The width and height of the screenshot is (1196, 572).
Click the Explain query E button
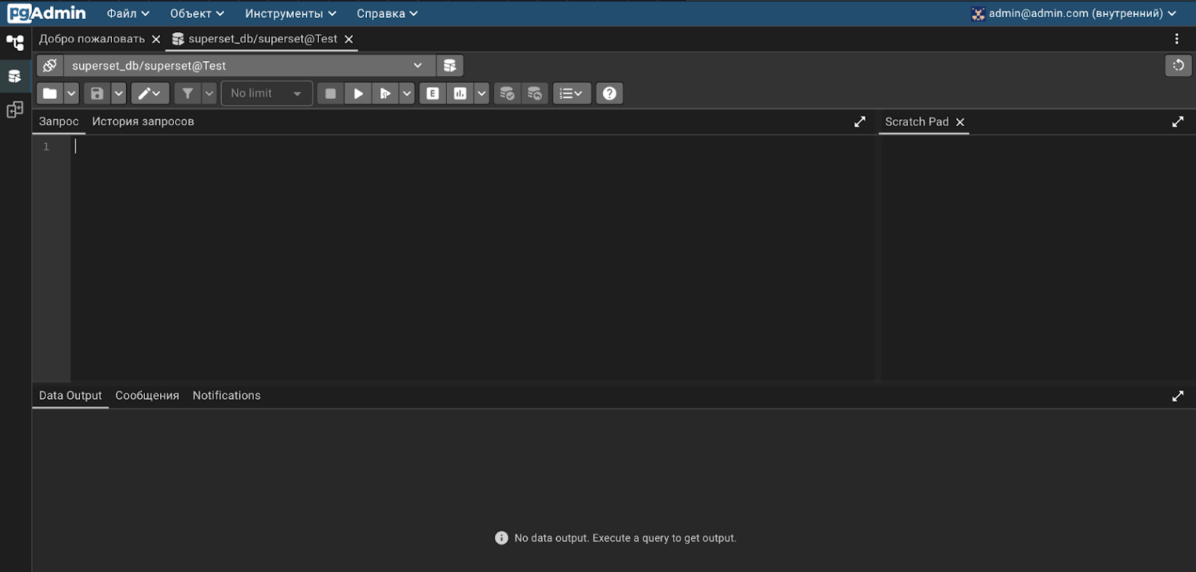click(x=432, y=93)
